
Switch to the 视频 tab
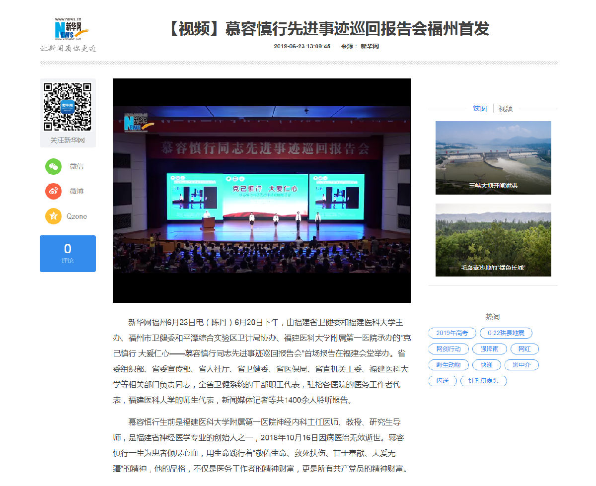point(505,108)
